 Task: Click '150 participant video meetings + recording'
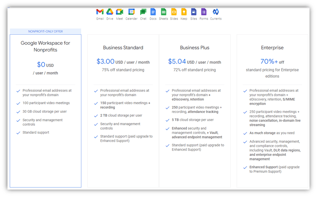coord(125,105)
